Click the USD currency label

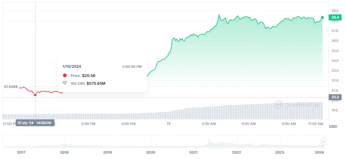(x=333, y=126)
